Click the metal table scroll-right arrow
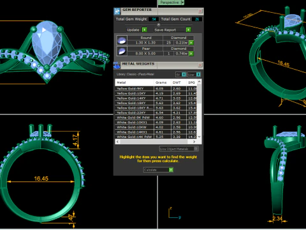Viewport: 306px width, 230px height. point(194,142)
